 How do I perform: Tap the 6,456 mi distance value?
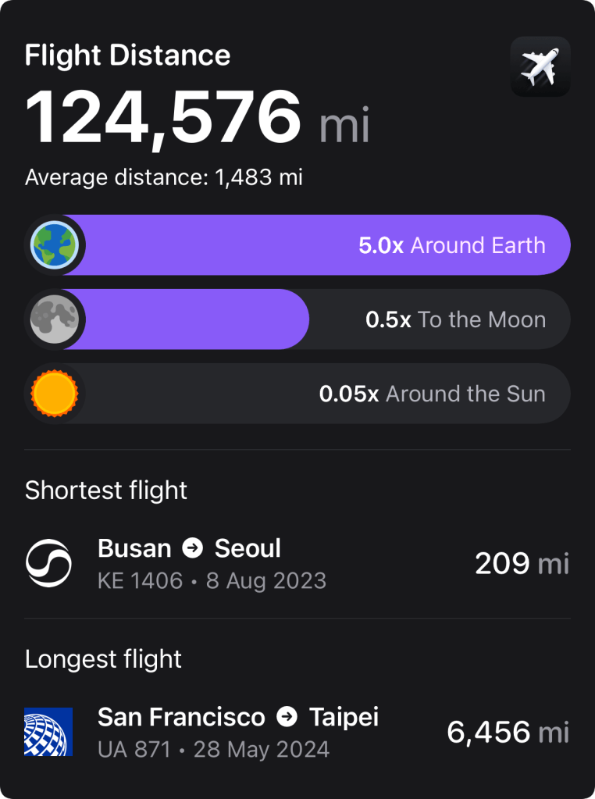pyautogui.click(x=508, y=732)
